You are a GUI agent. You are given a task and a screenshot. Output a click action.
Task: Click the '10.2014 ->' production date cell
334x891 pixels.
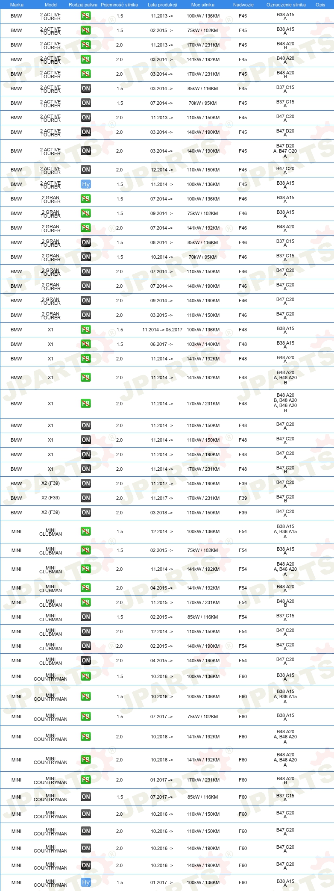161,257
